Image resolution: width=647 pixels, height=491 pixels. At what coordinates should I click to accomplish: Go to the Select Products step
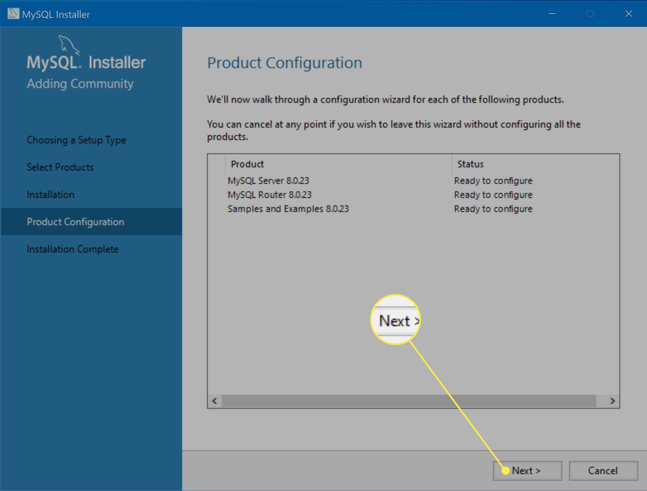tap(60, 167)
